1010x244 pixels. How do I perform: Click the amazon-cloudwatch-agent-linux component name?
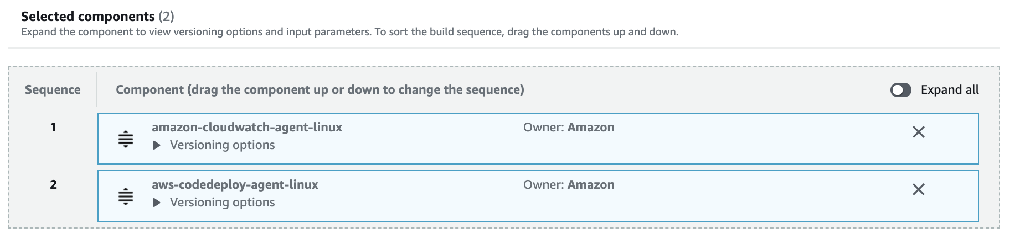tap(247, 128)
